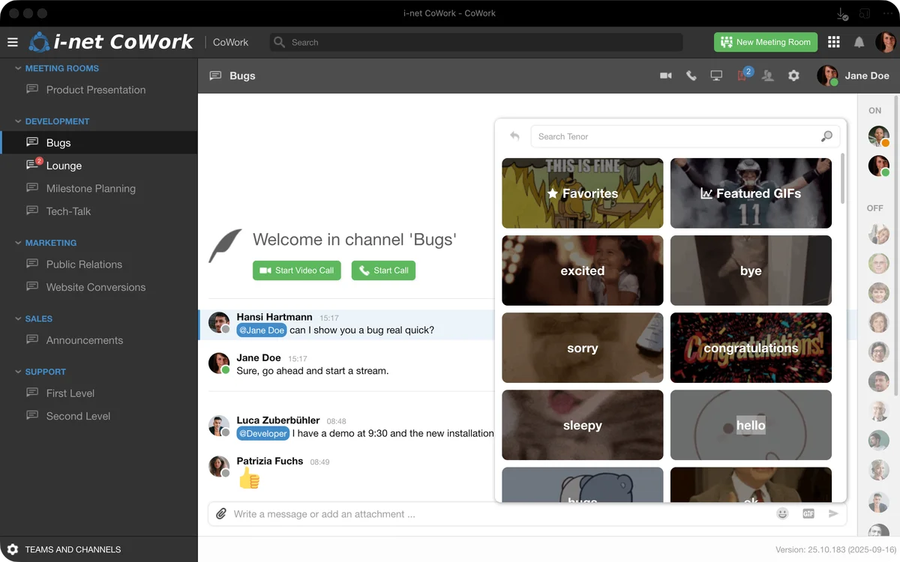Collapse the Marketing channel group

[x=19, y=243]
